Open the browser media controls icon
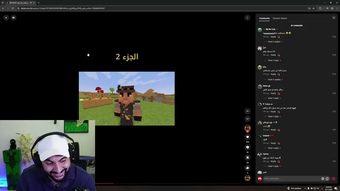The height and width of the screenshot is (191, 340). pyautogui.click(x=327, y=8)
